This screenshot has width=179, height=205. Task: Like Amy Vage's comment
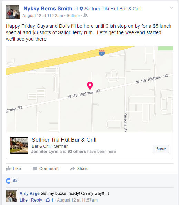click(23, 200)
